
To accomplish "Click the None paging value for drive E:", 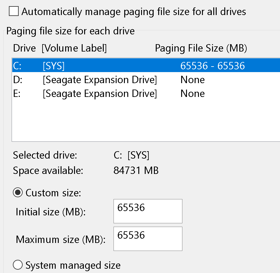I will [x=192, y=94].
